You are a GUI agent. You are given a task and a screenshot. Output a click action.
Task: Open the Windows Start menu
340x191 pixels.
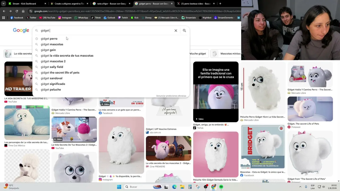tap(119, 187)
